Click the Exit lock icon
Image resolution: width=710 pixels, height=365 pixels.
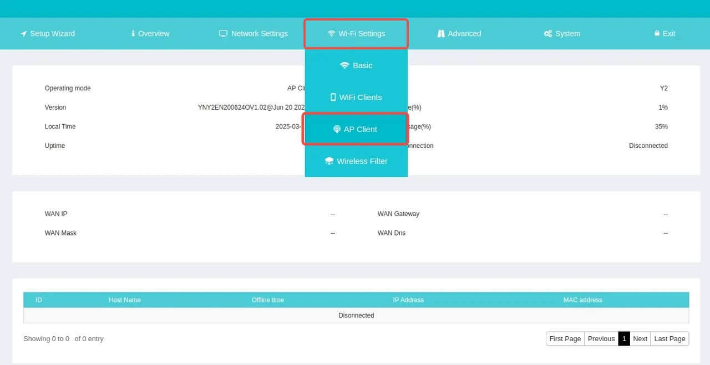(657, 34)
